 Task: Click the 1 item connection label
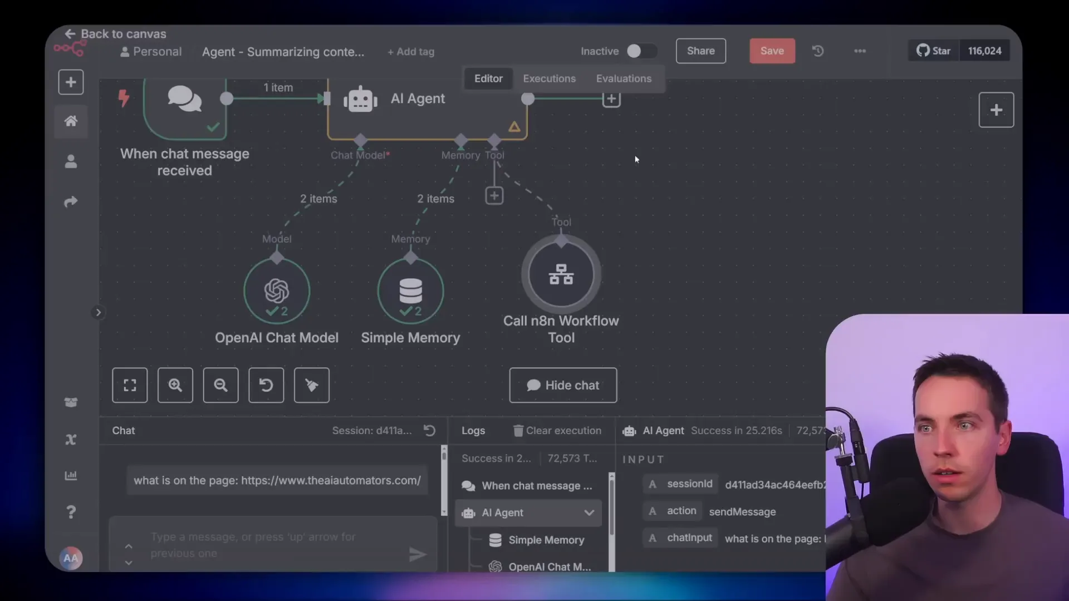click(278, 87)
